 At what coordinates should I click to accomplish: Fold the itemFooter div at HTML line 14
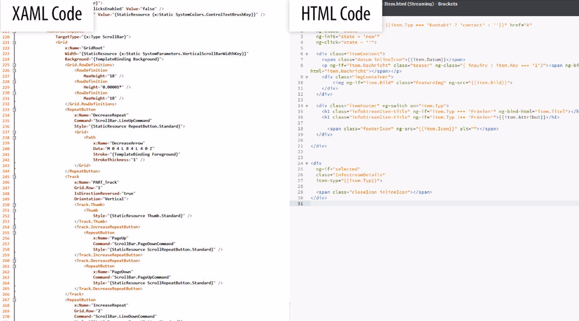(x=306, y=106)
